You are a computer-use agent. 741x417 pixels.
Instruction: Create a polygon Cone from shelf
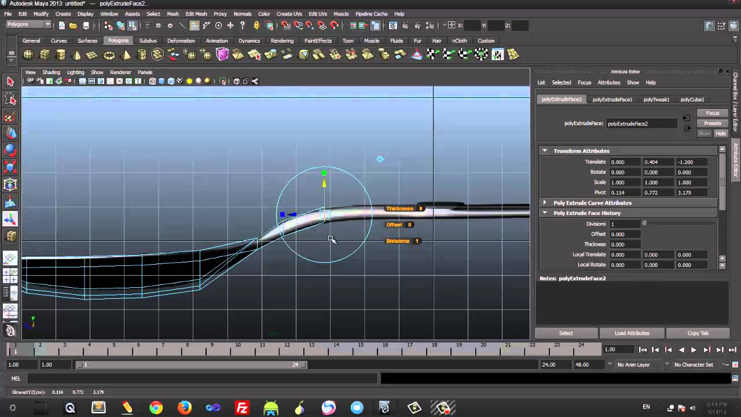76,55
